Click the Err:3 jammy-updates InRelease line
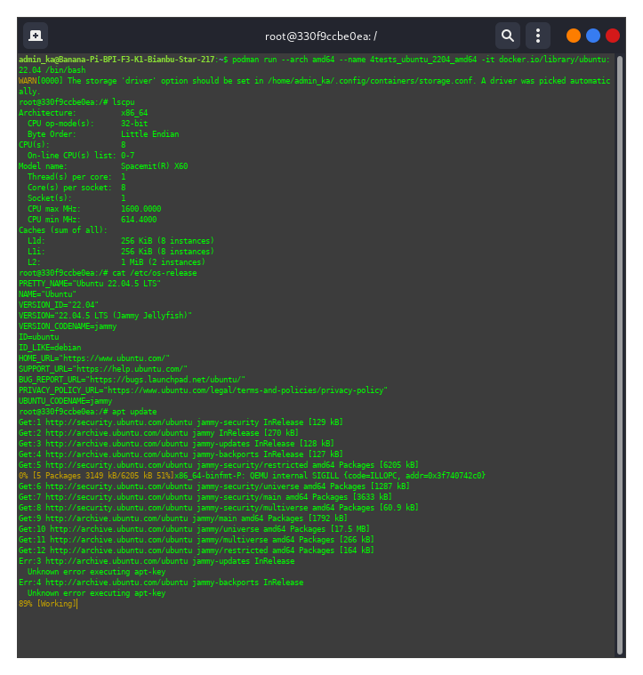 pos(156,561)
